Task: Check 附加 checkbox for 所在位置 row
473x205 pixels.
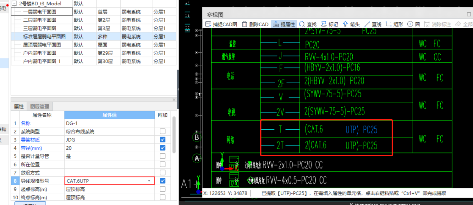Action: [162, 164]
